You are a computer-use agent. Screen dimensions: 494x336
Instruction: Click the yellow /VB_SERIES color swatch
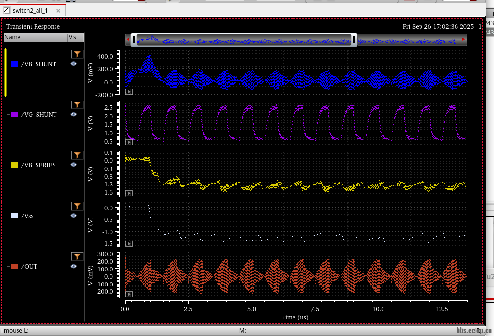click(x=15, y=165)
